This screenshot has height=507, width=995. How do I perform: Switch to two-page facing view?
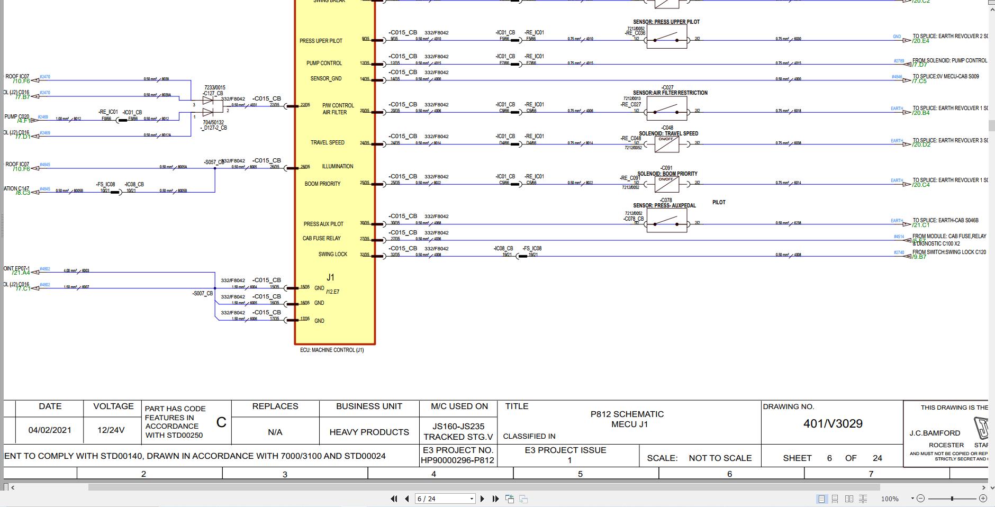(x=849, y=499)
